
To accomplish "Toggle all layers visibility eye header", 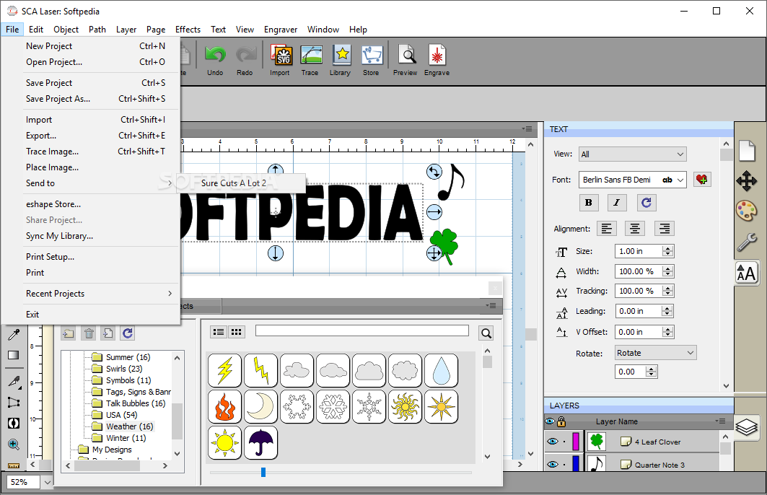I will (x=551, y=421).
